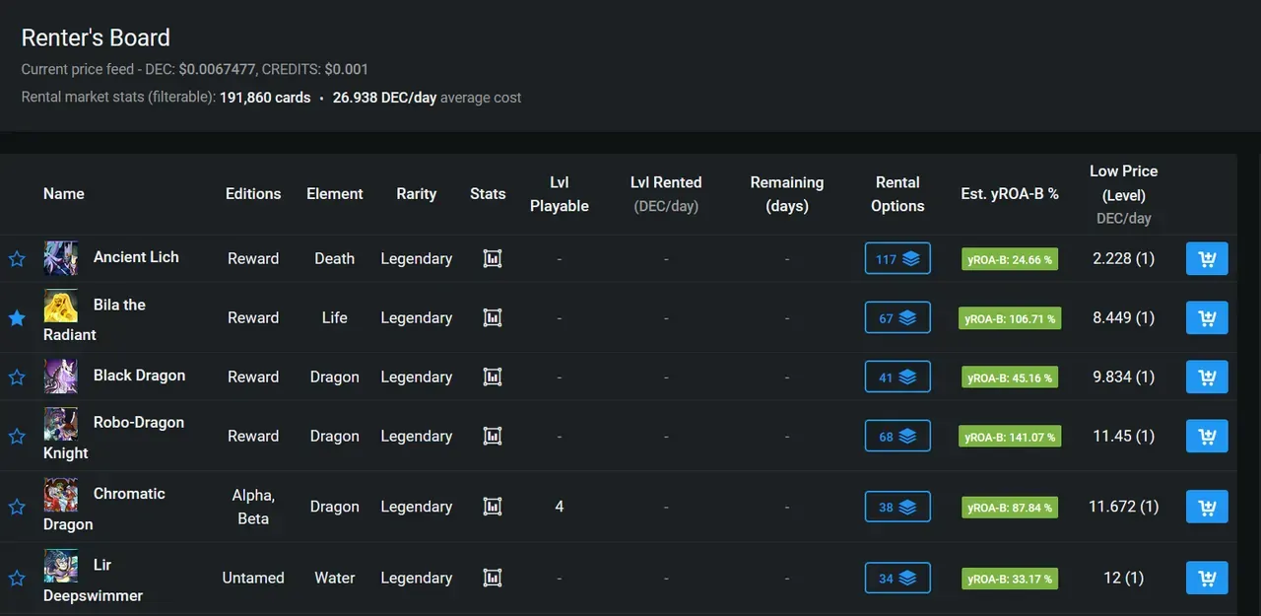Screen dimensions: 1261x616
Task: Open the Robo-Dragon Knight card name
Action: point(113,438)
